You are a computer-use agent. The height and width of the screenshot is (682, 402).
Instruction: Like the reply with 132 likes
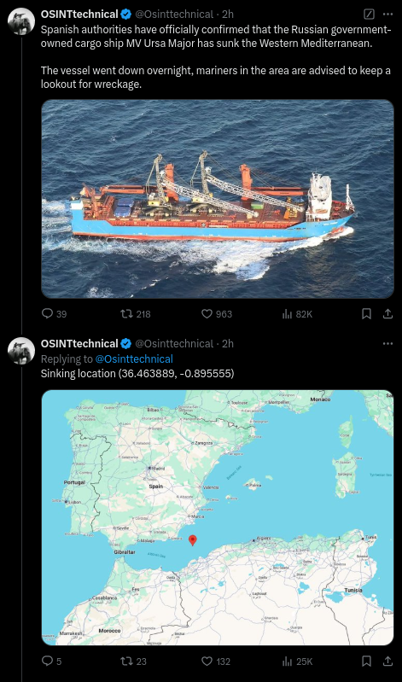(x=207, y=662)
